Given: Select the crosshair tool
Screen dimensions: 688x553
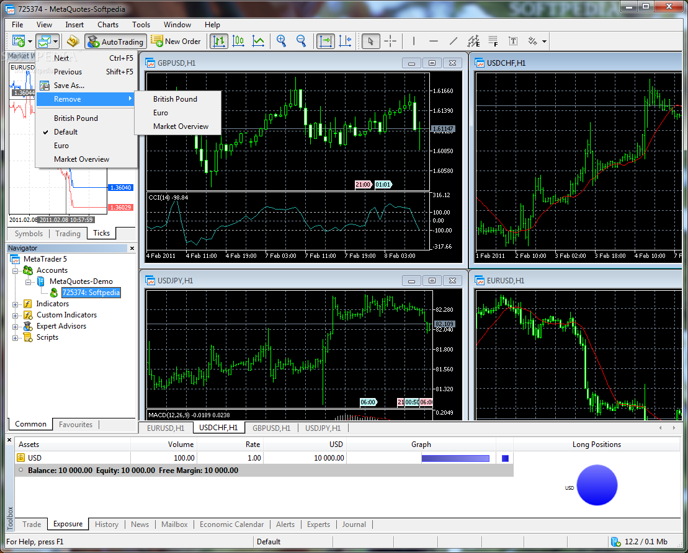Looking at the screenshot, I should click(x=390, y=41).
